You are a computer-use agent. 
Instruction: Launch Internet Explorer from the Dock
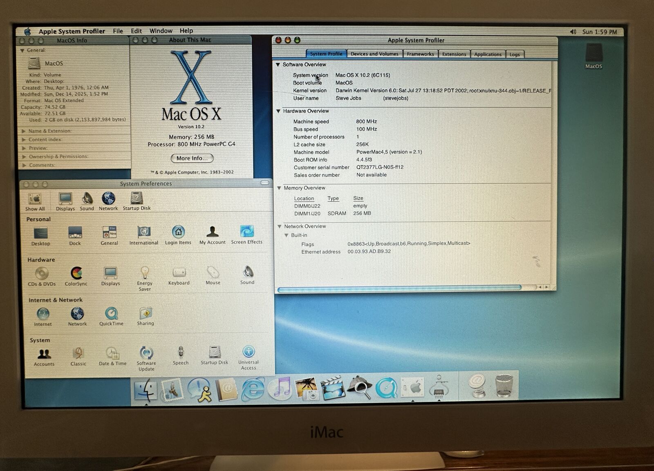(253, 388)
